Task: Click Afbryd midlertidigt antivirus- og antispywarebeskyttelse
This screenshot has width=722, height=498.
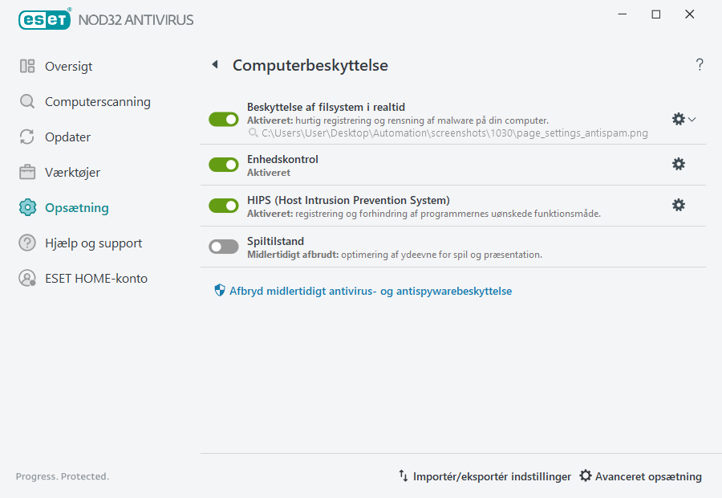Action: [x=371, y=291]
